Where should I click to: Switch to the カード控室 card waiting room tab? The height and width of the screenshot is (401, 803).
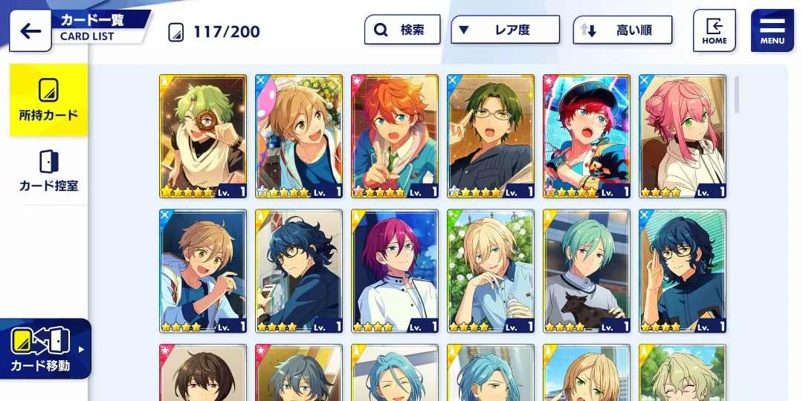48,170
